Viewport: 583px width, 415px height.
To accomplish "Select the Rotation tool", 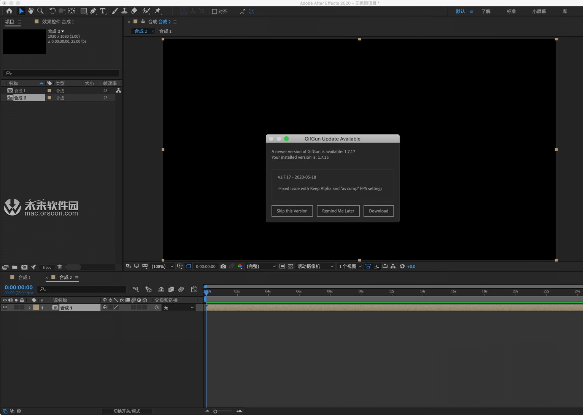I will (52, 11).
